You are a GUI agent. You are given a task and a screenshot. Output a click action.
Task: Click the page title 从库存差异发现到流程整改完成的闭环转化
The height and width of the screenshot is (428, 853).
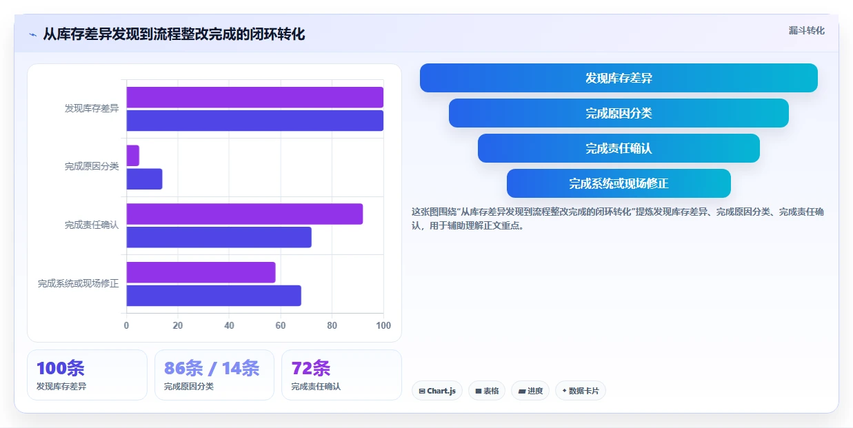pos(174,34)
